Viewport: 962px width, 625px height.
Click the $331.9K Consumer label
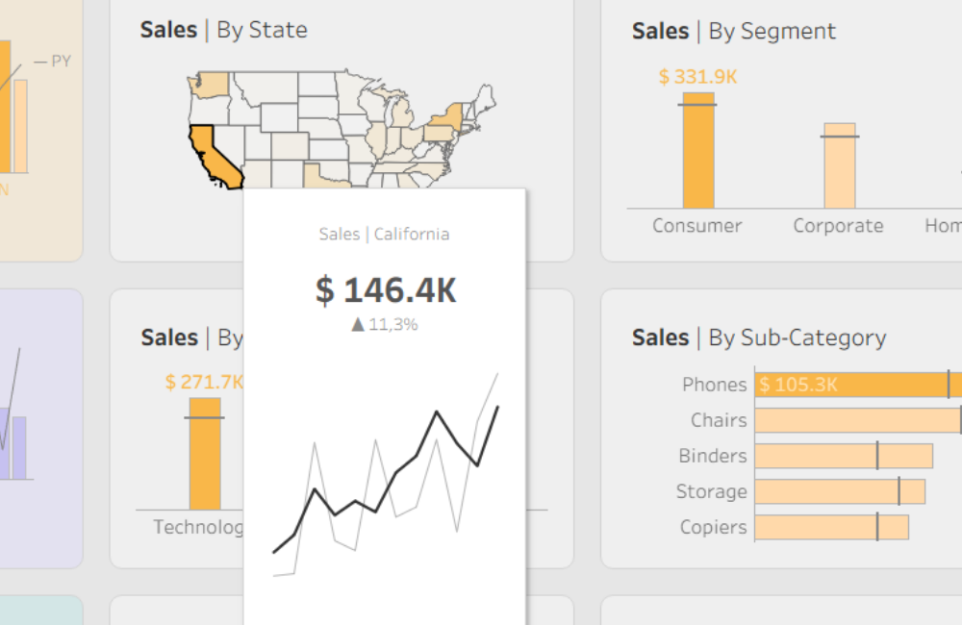click(x=697, y=77)
